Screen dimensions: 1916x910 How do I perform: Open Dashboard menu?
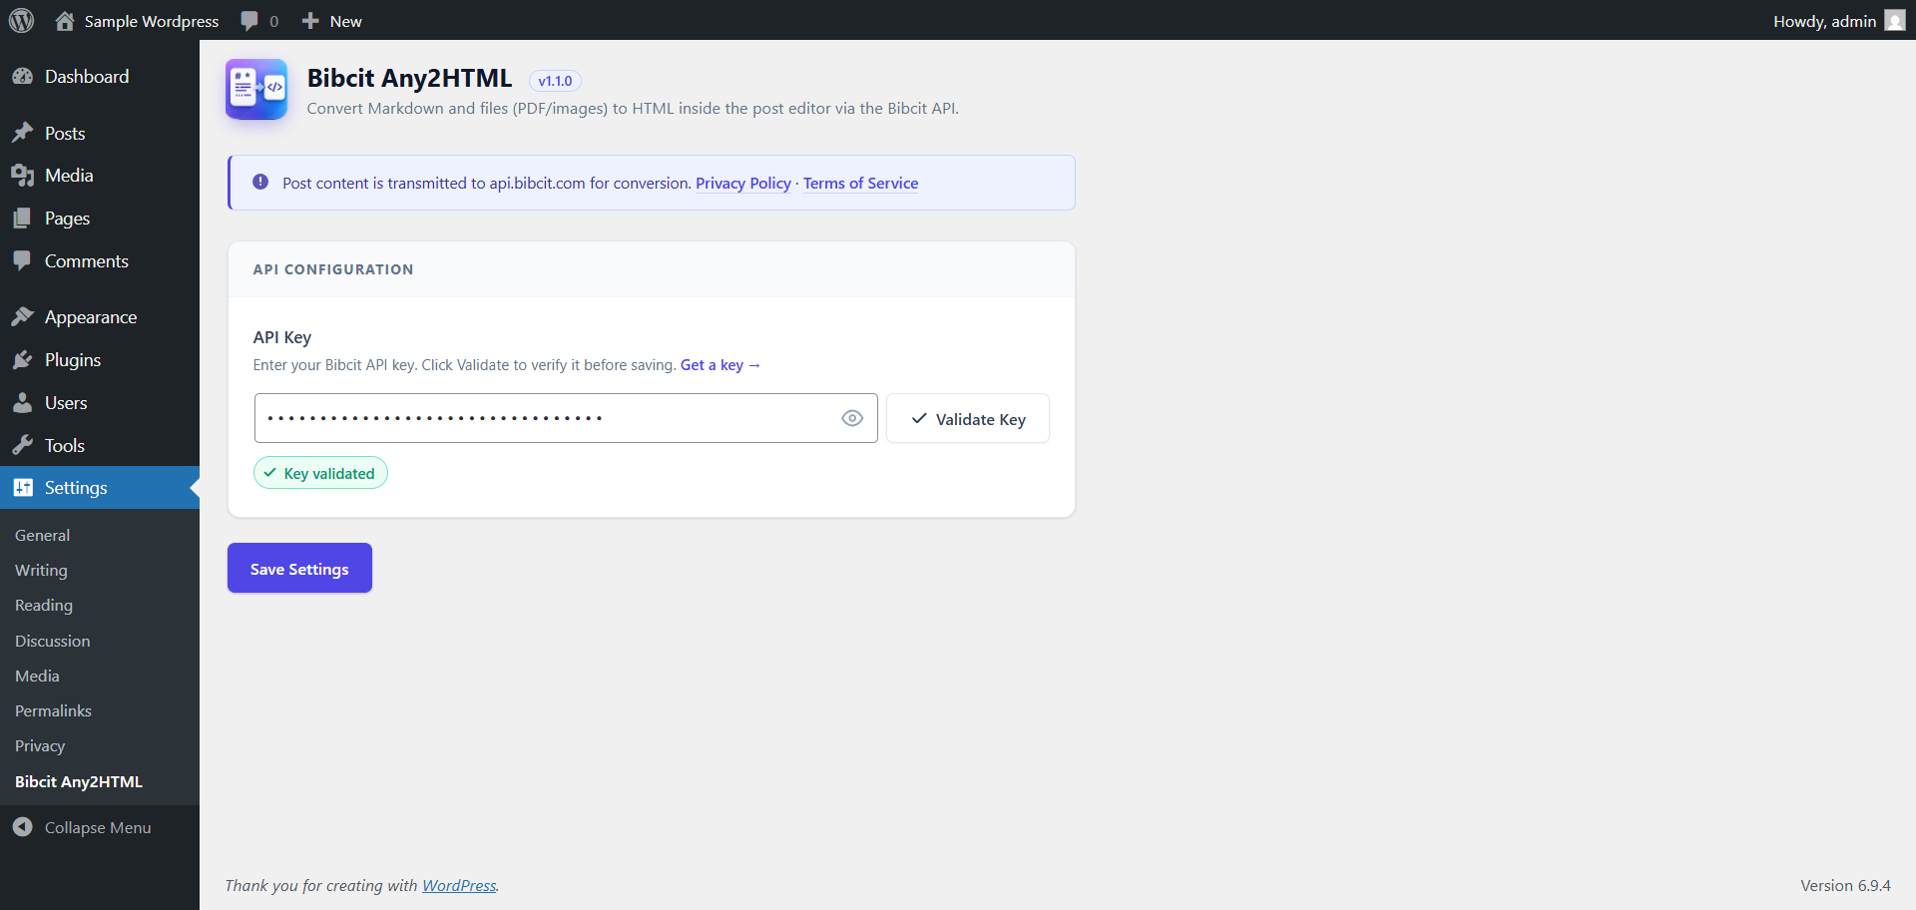pyautogui.click(x=100, y=77)
